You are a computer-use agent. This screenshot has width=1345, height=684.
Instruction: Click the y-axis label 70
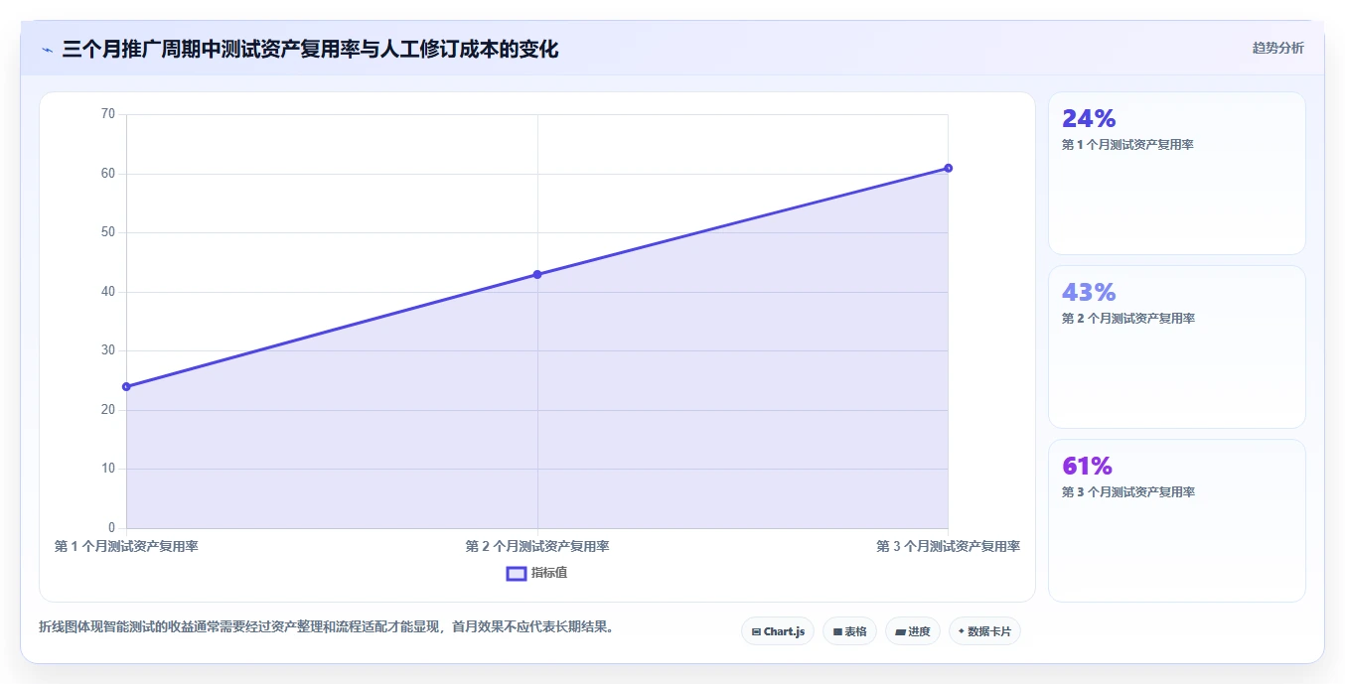click(x=108, y=114)
